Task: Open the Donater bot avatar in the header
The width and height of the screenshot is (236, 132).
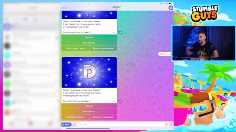Action: click(x=171, y=8)
